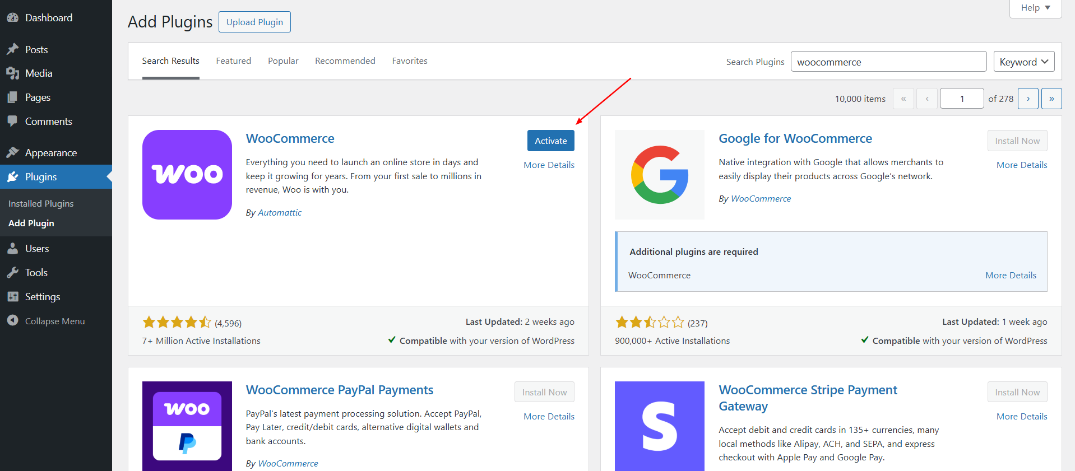Switch to the Recommended tab
This screenshot has width=1075, height=471.
[345, 61]
